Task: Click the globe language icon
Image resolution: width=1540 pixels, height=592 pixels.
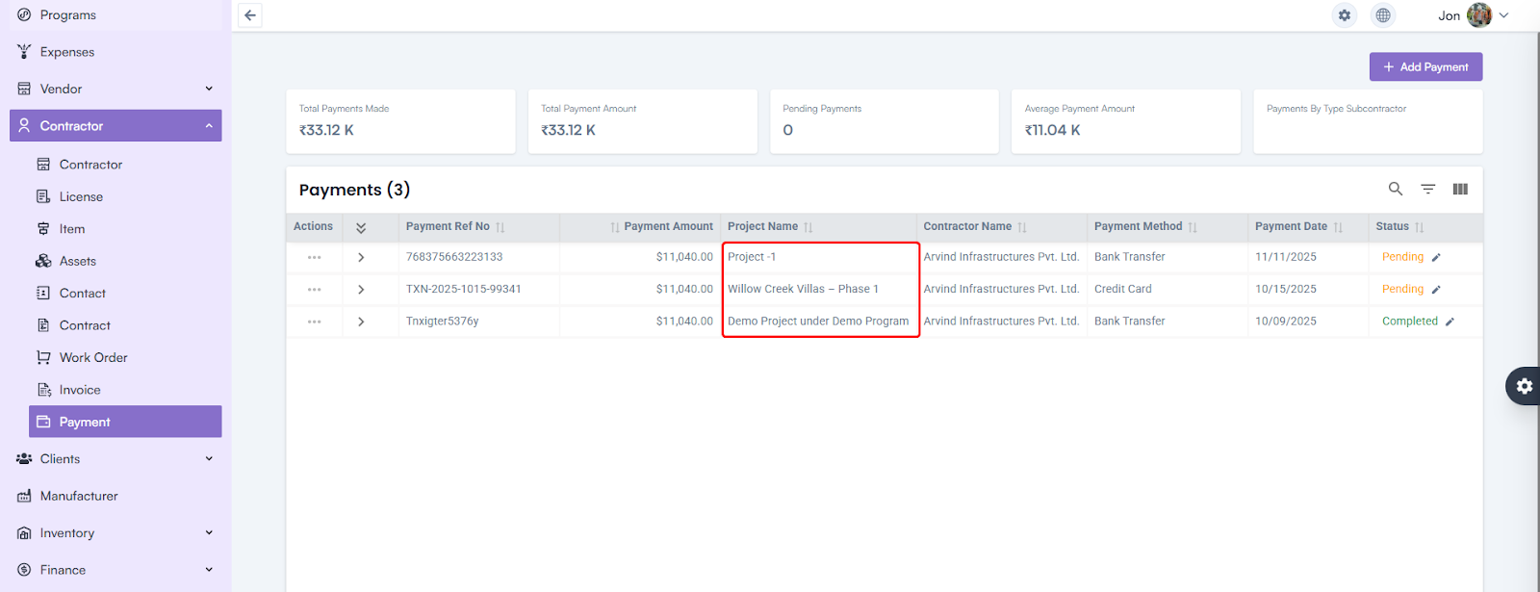Action: [1382, 15]
